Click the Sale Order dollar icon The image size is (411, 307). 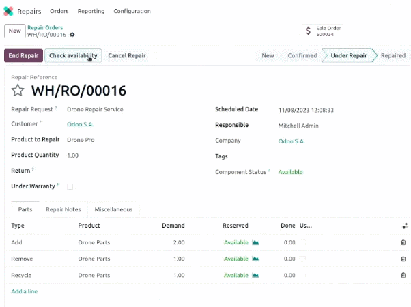309,31
